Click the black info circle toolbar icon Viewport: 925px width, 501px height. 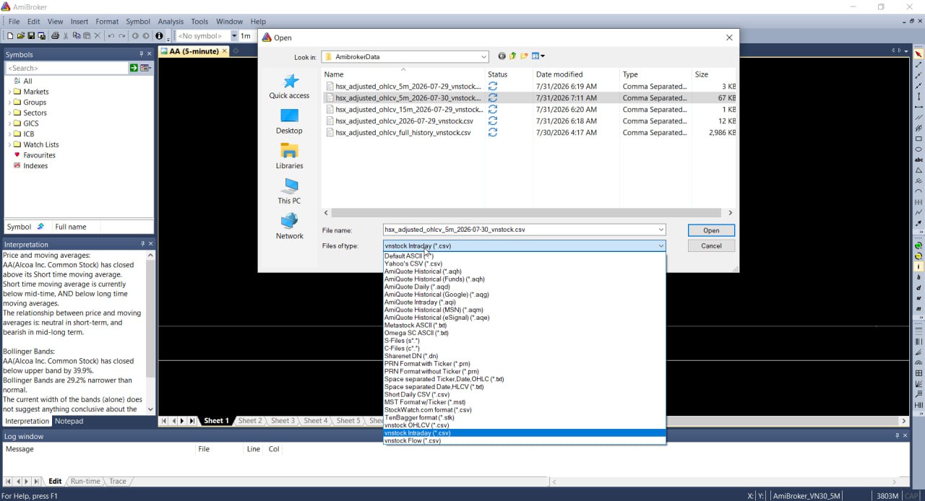pyautogui.click(x=159, y=35)
